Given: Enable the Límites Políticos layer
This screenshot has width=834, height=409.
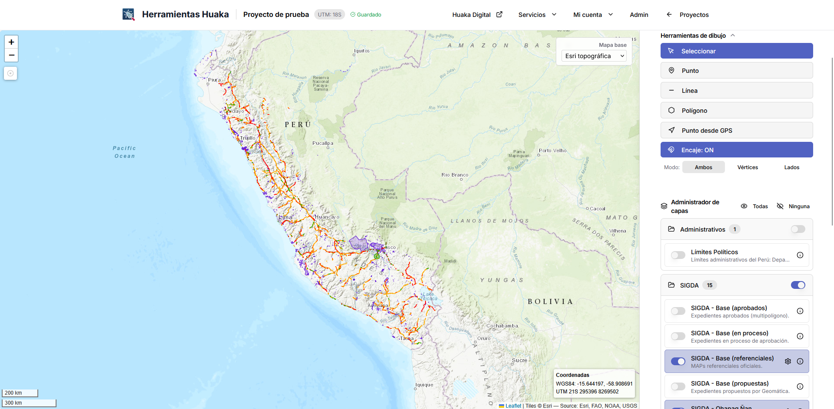Looking at the screenshot, I should click(678, 255).
